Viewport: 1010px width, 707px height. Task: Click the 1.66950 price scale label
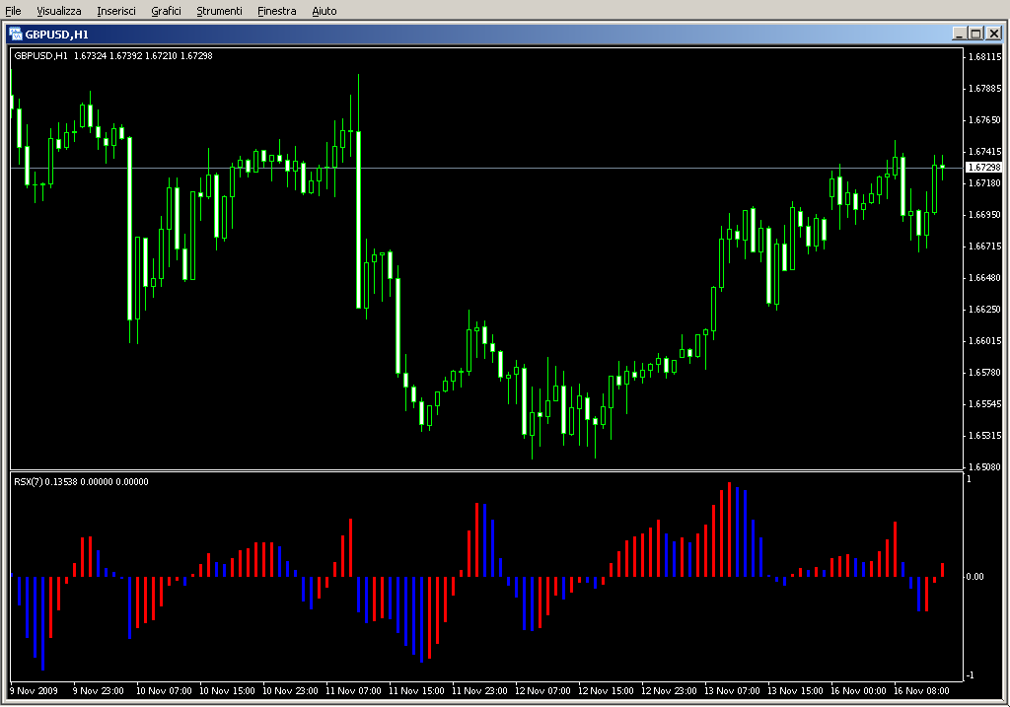tap(985, 214)
